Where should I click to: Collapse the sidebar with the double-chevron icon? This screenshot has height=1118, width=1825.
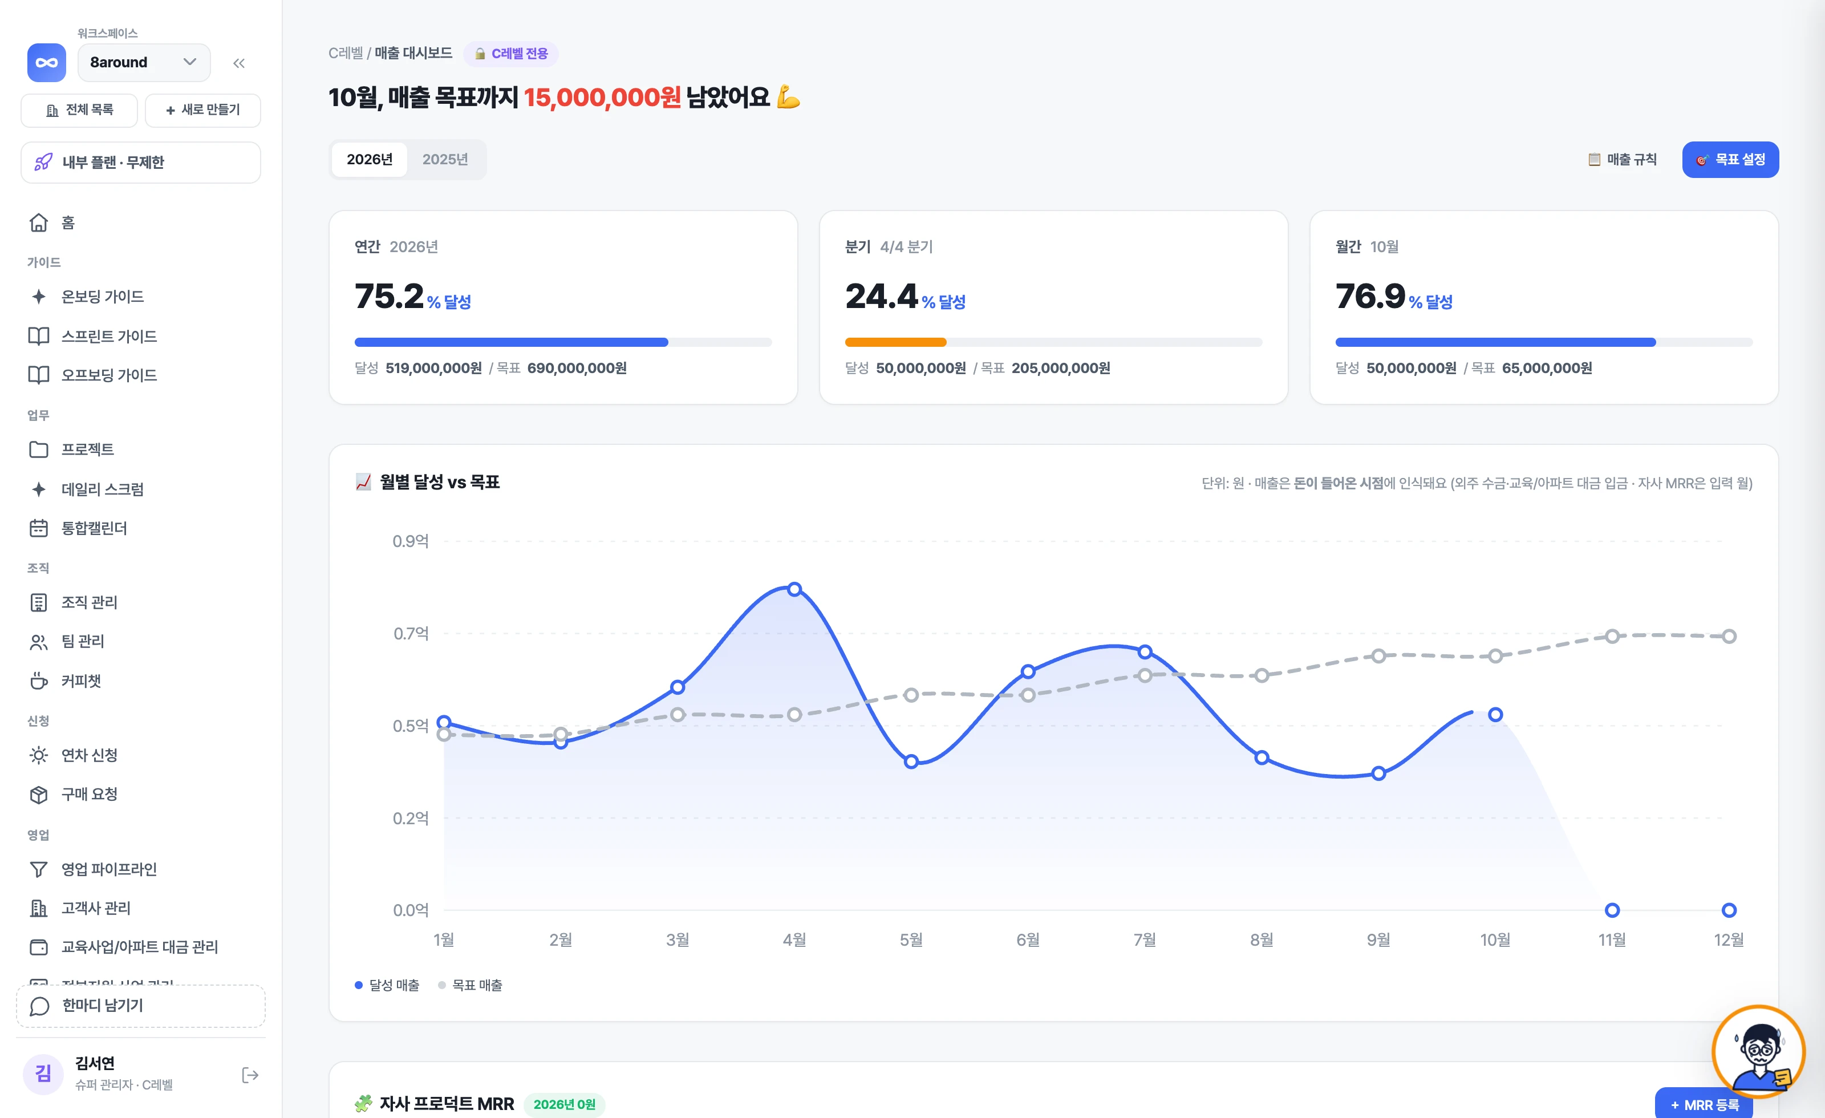[238, 63]
